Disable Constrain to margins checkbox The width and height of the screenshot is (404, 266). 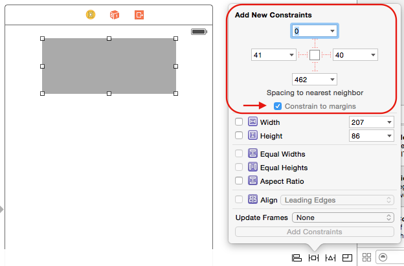(278, 106)
